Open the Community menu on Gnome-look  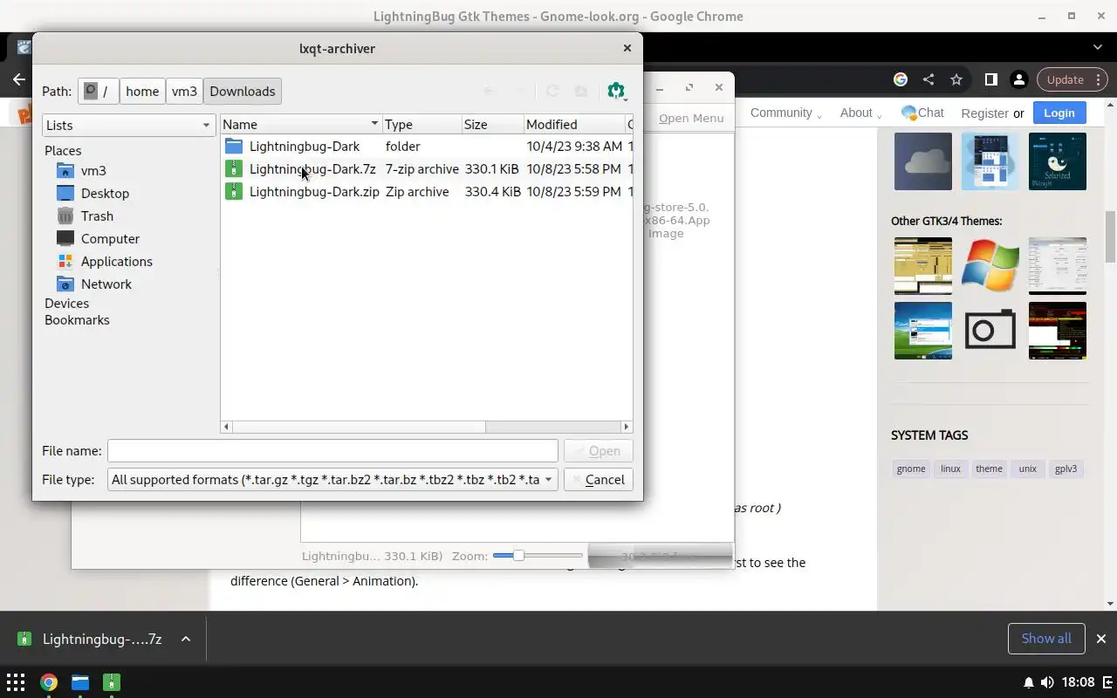(786, 113)
